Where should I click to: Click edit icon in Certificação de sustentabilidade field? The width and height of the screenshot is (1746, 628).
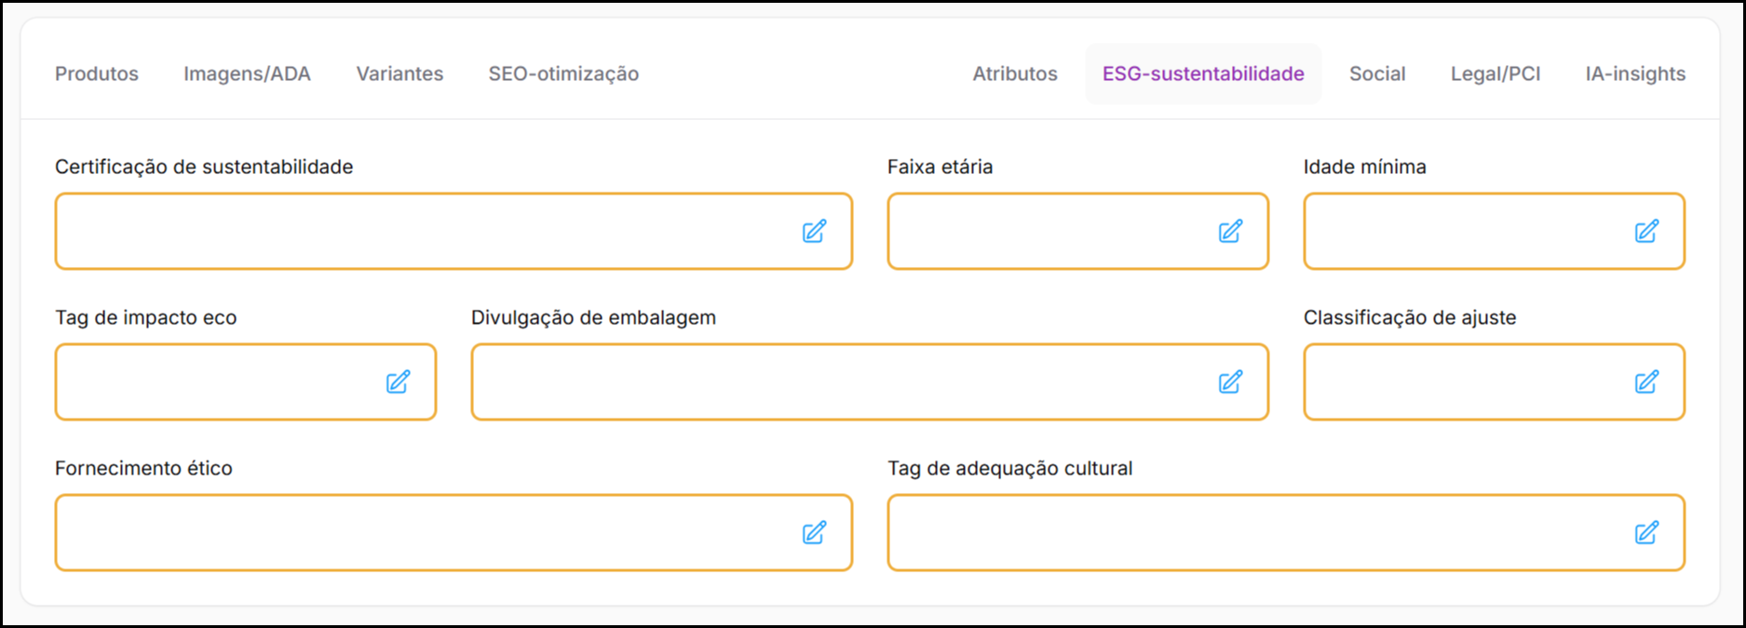coord(814,232)
